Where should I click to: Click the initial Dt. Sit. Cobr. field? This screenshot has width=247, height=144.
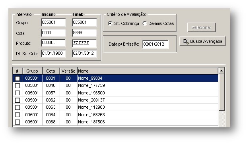pos(53,54)
